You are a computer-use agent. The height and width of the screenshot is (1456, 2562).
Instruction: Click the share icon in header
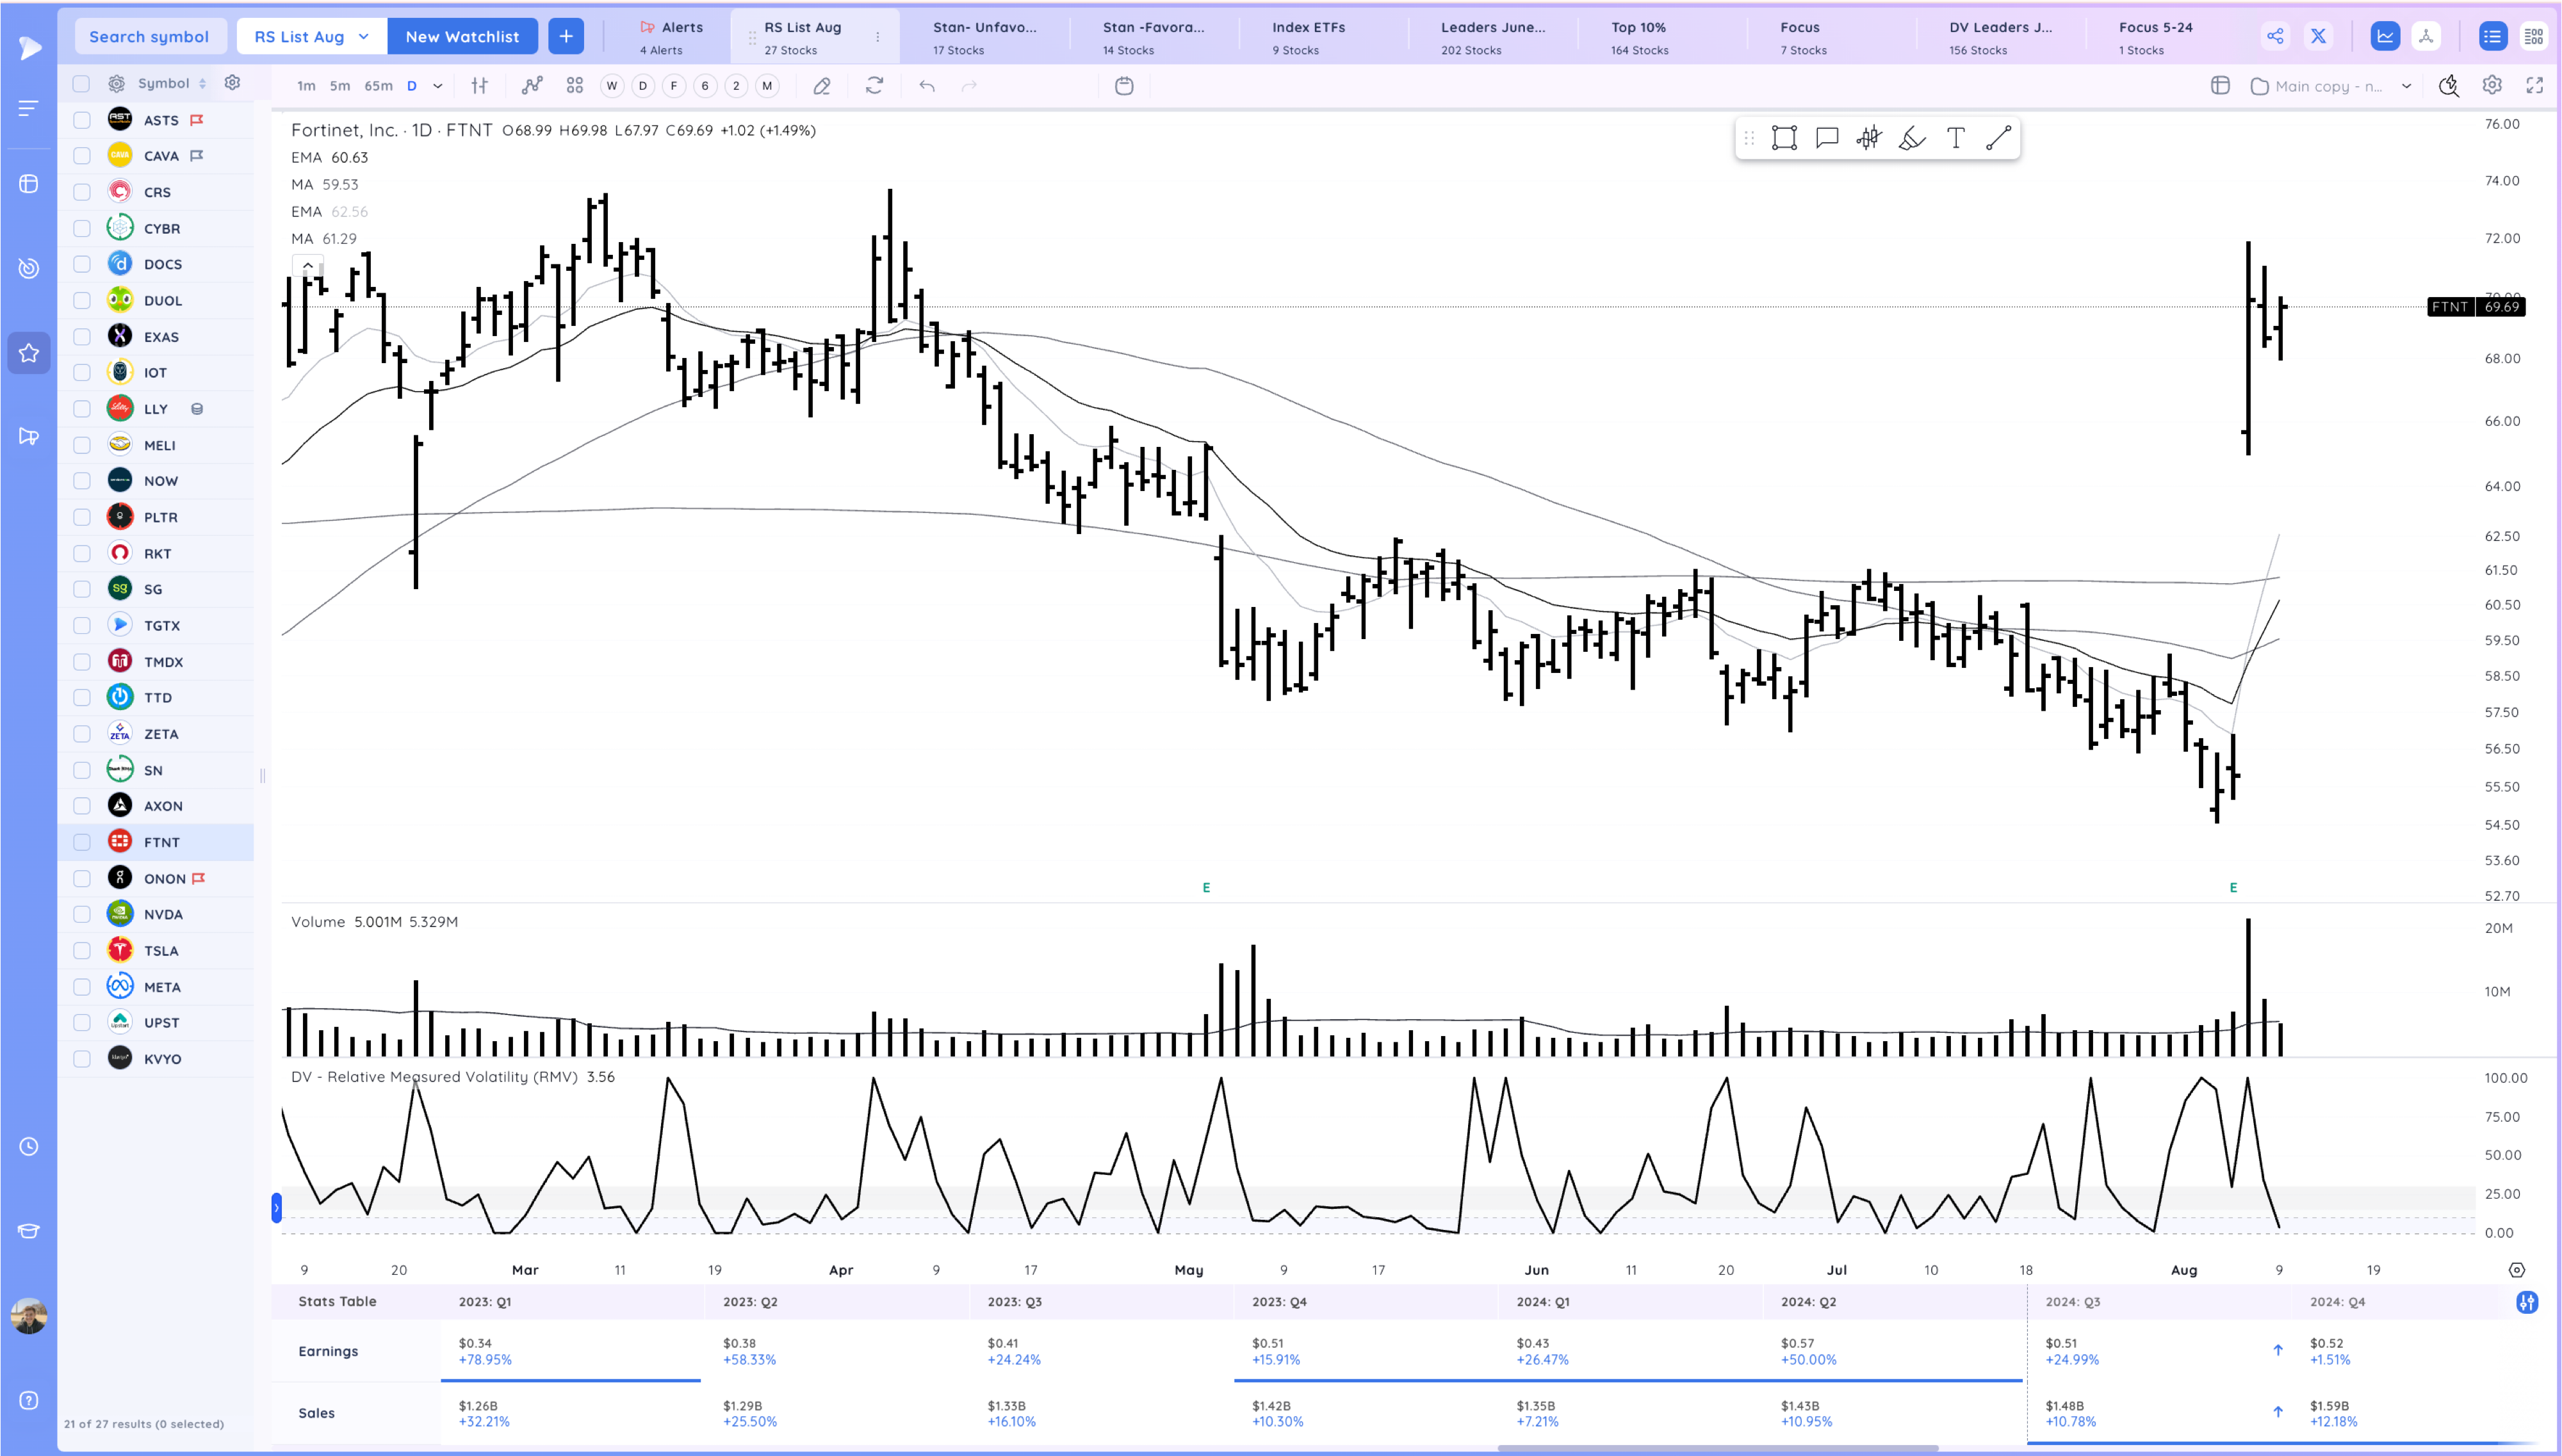(2275, 36)
